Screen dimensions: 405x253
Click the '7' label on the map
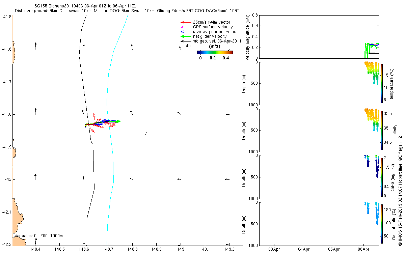[x=146, y=134]
